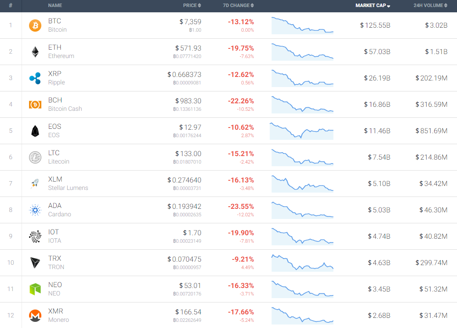The width and height of the screenshot is (457, 328).
Task: Sort by the Market Cap column header
Action: (x=373, y=6)
